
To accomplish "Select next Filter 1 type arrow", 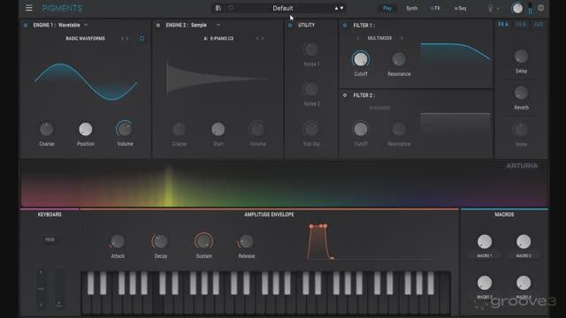I will [402, 38].
